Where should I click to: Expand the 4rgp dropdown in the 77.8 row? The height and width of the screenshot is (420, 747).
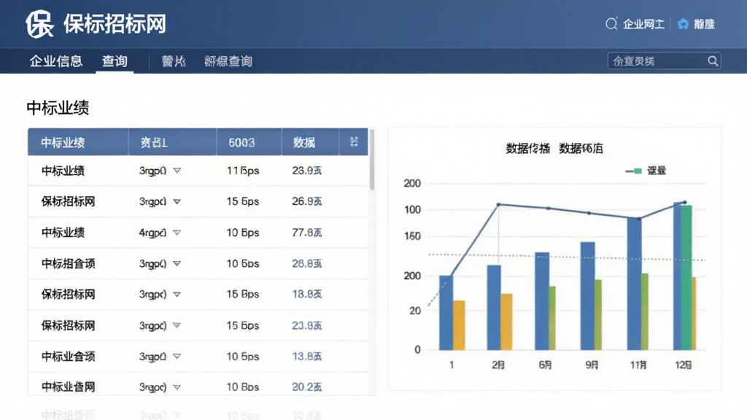[x=177, y=233]
